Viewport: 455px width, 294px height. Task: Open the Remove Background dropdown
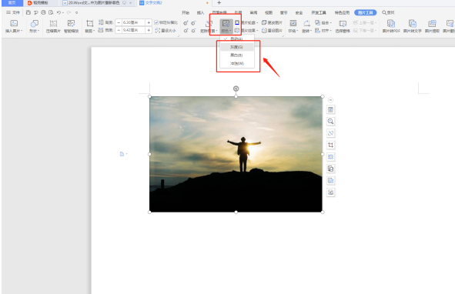209,26
